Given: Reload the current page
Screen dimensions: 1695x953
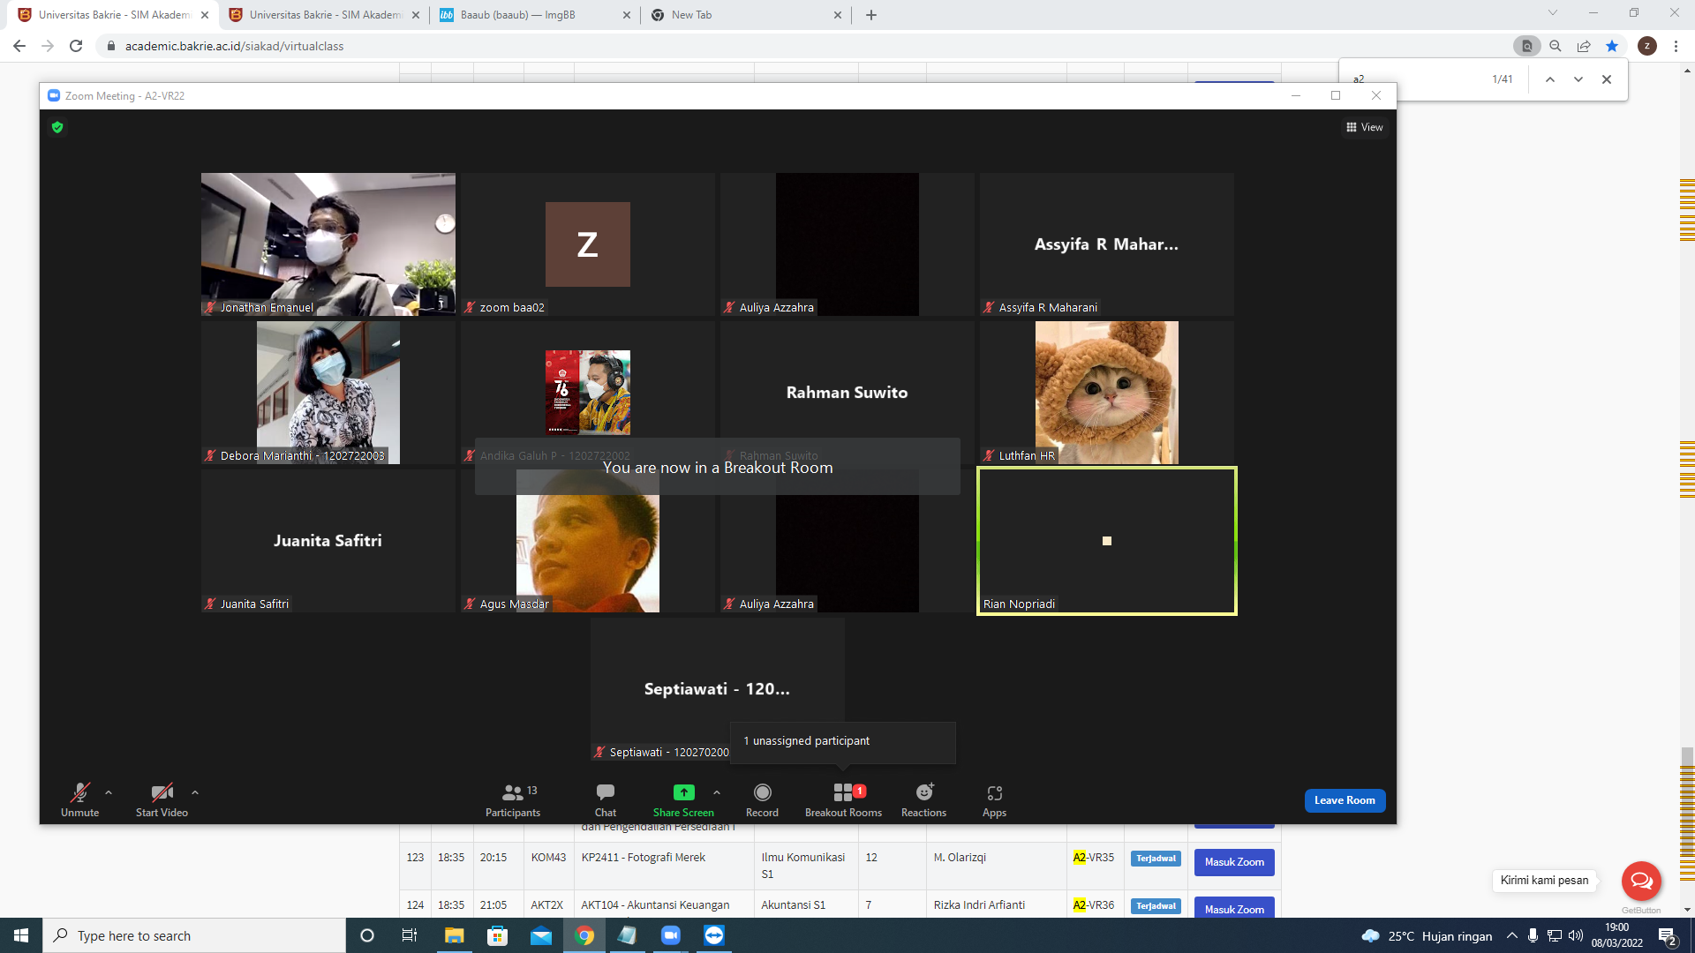Looking at the screenshot, I should (x=76, y=46).
